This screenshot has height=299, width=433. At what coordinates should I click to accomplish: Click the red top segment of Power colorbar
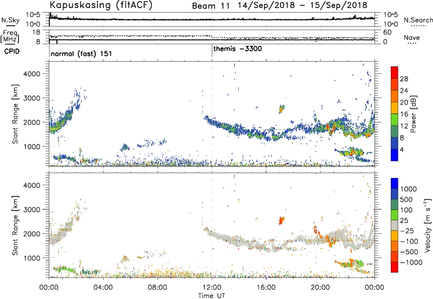click(x=395, y=72)
